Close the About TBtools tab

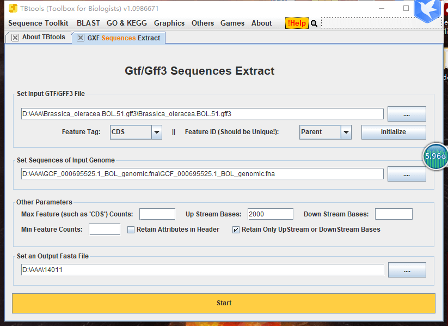pyautogui.click(x=15, y=38)
